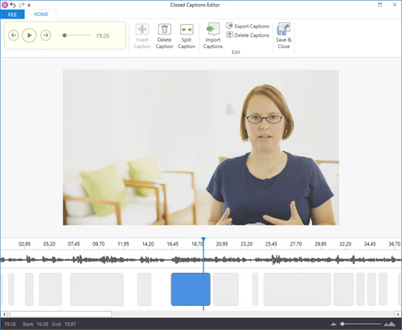Redo action in quick access toolbar
Viewport: 402px width, 330px height.
coord(22,5)
